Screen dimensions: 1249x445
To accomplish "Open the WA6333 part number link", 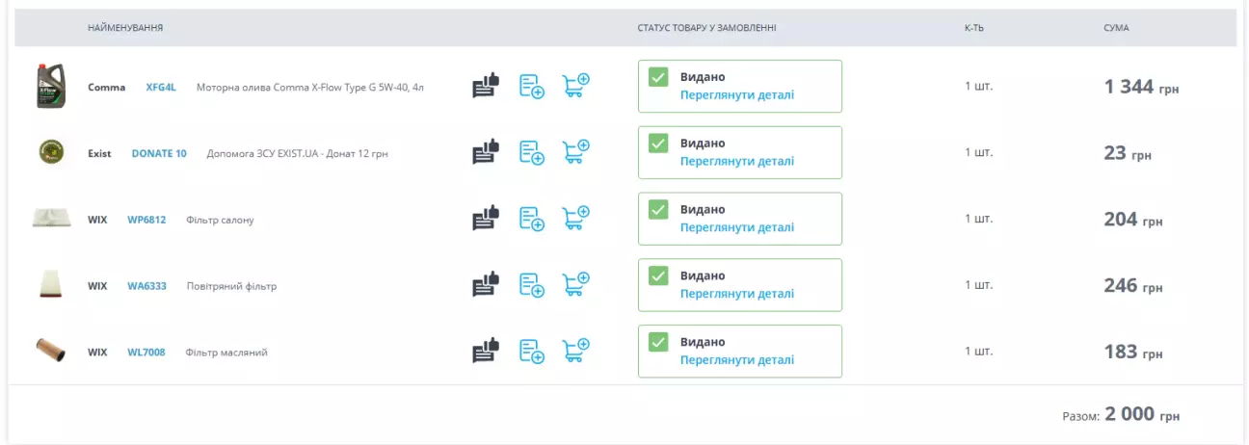I will click(146, 286).
